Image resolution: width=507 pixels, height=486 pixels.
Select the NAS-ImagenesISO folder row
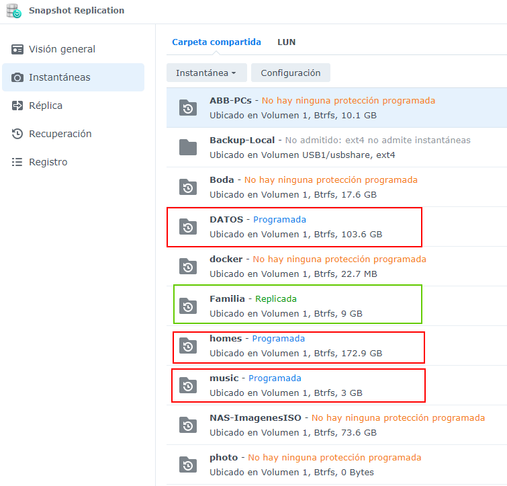coord(336,425)
